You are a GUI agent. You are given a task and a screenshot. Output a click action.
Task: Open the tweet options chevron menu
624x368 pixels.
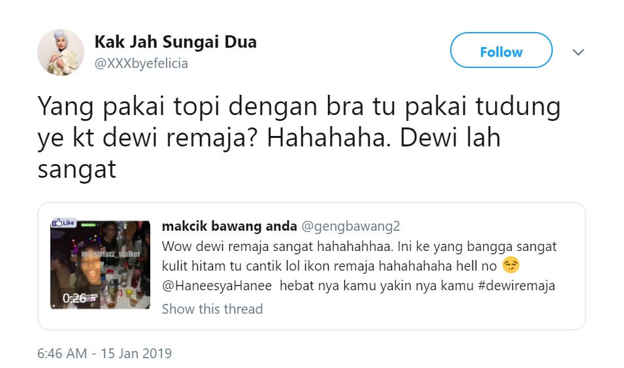(578, 52)
